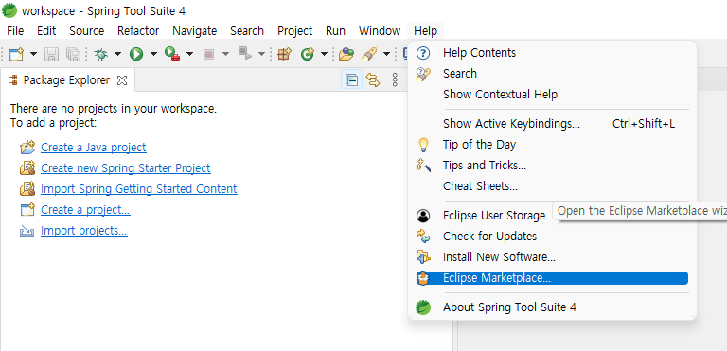The height and width of the screenshot is (351, 727).
Task: Expand the Debug dropdown arrow
Action: tap(117, 54)
